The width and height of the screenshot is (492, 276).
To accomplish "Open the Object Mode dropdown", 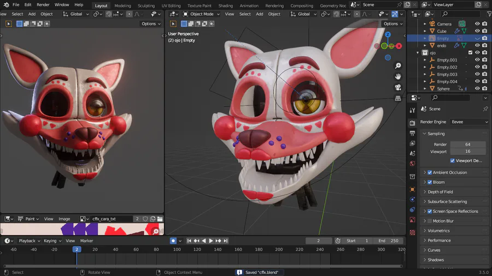I will pos(201,14).
